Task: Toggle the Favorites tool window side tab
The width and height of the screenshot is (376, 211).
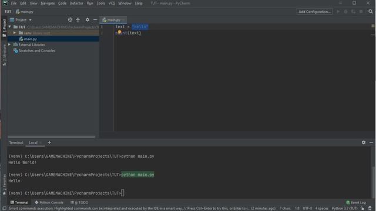Action: (x=4, y=184)
